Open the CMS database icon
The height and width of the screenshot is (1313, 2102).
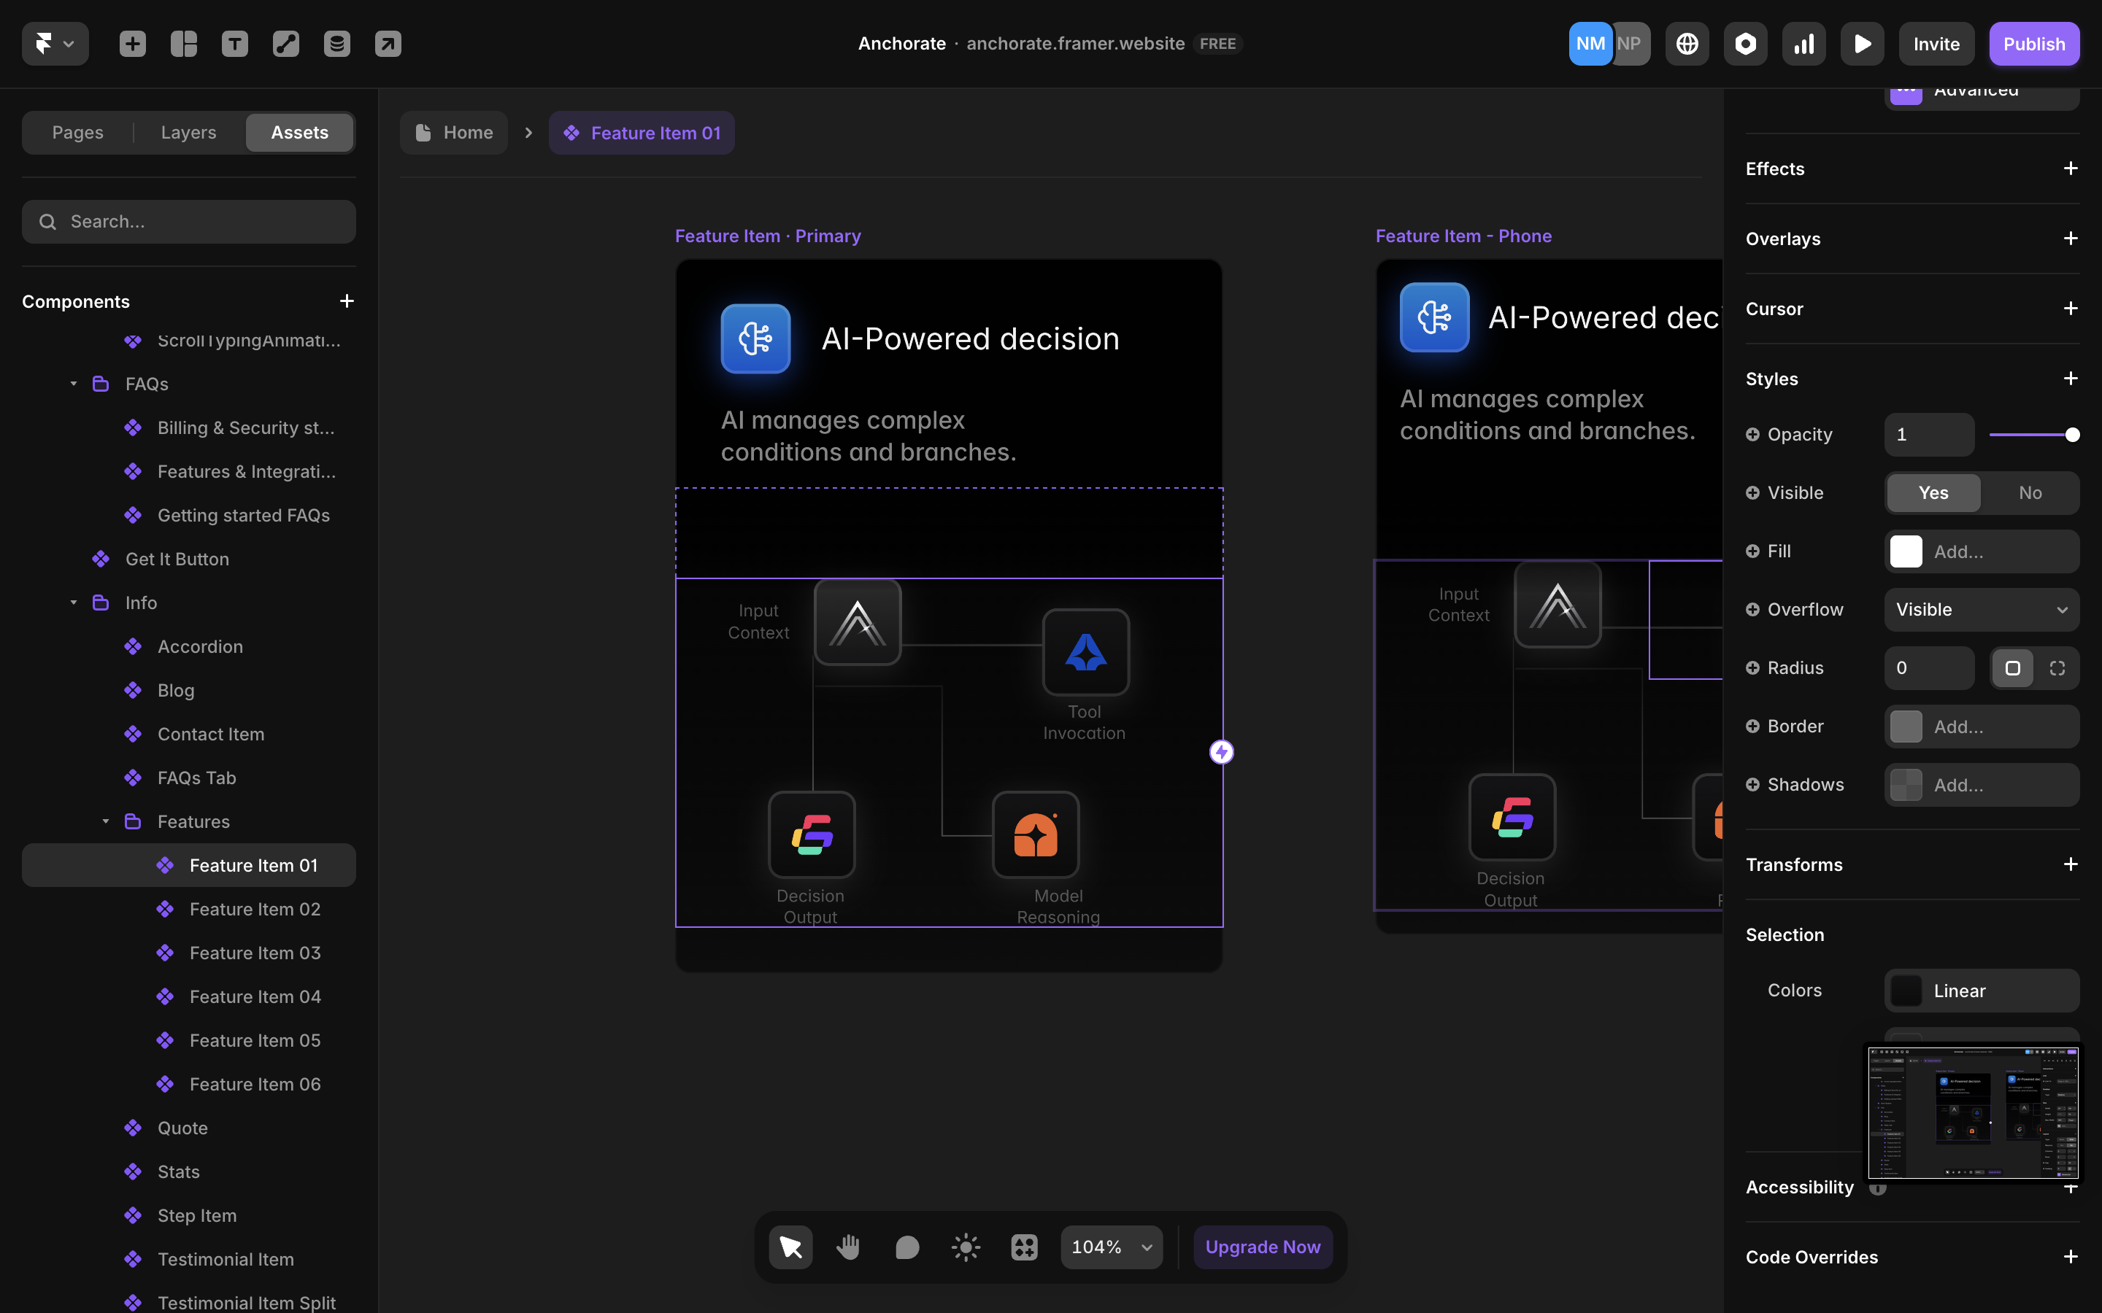pos(337,44)
